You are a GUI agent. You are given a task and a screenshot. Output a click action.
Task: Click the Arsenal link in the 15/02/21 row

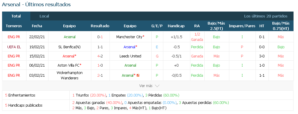pyautogui.click(x=69, y=56)
